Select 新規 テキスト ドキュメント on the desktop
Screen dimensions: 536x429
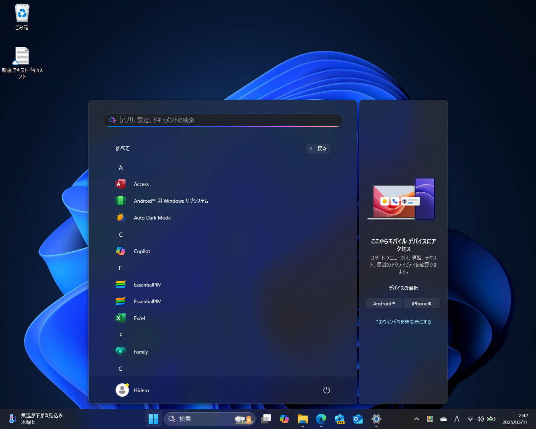pos(22,63)
